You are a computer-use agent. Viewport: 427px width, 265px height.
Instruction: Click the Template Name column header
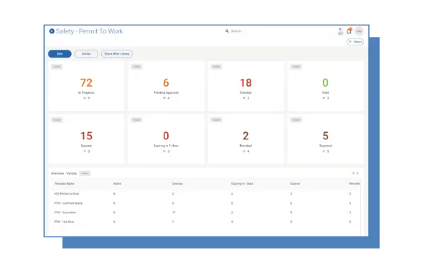point(64,184)
